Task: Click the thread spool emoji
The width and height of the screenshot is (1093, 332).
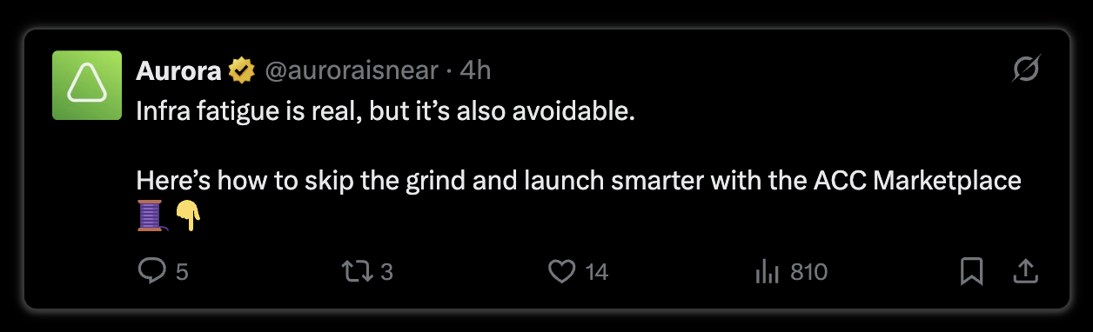Action: coord(150,215)
